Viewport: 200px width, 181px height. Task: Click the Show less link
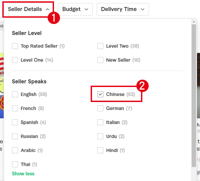pos(23,174)
